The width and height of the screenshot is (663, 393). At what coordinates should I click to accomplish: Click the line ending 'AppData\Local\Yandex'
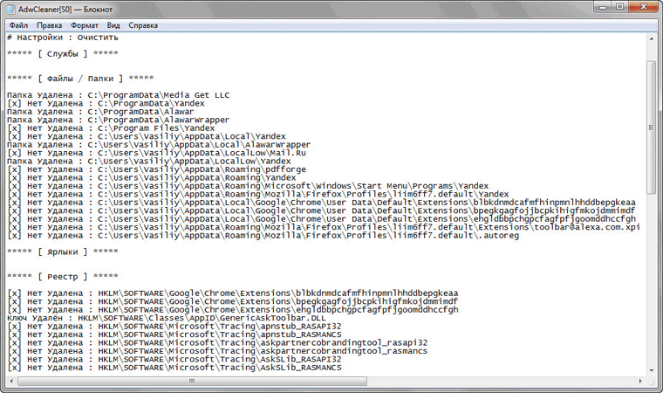147,136
